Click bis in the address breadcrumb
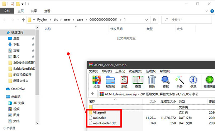The height and width of the screenshot is (131, 215). [56, 20]
